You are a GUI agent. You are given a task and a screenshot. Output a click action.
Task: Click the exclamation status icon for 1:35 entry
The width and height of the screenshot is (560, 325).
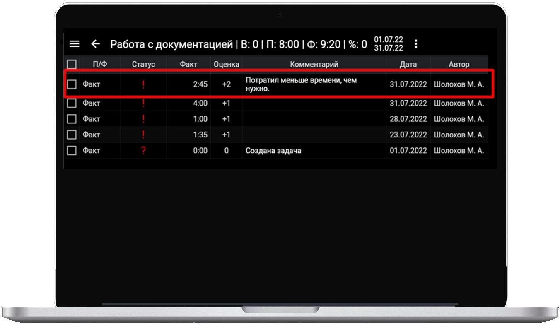coord(143,135)
